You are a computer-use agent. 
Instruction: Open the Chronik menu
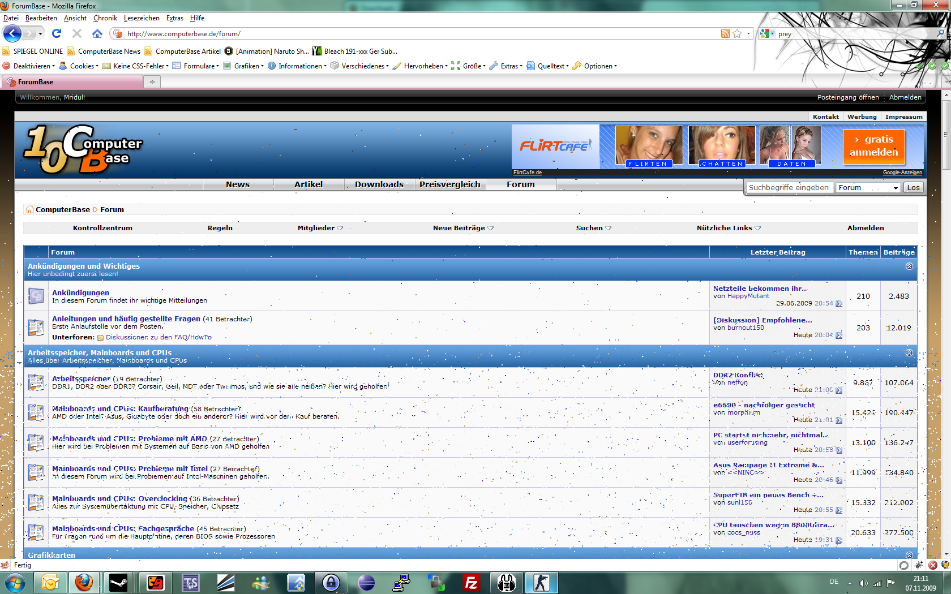[105, 18]
